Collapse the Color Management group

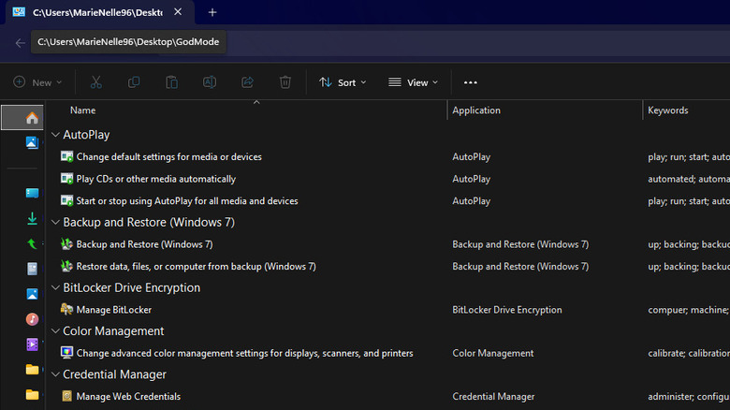coord(55,330)
